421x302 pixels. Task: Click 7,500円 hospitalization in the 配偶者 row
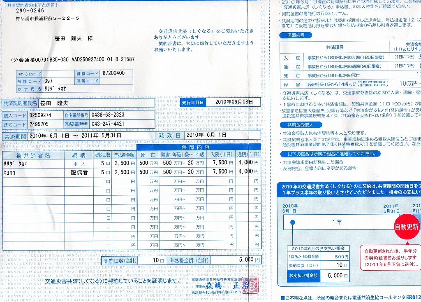coord(222,171)
